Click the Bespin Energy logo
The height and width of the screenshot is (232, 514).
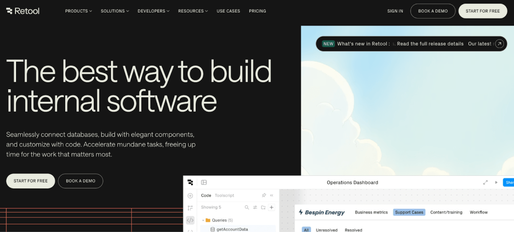click(322, 212)
